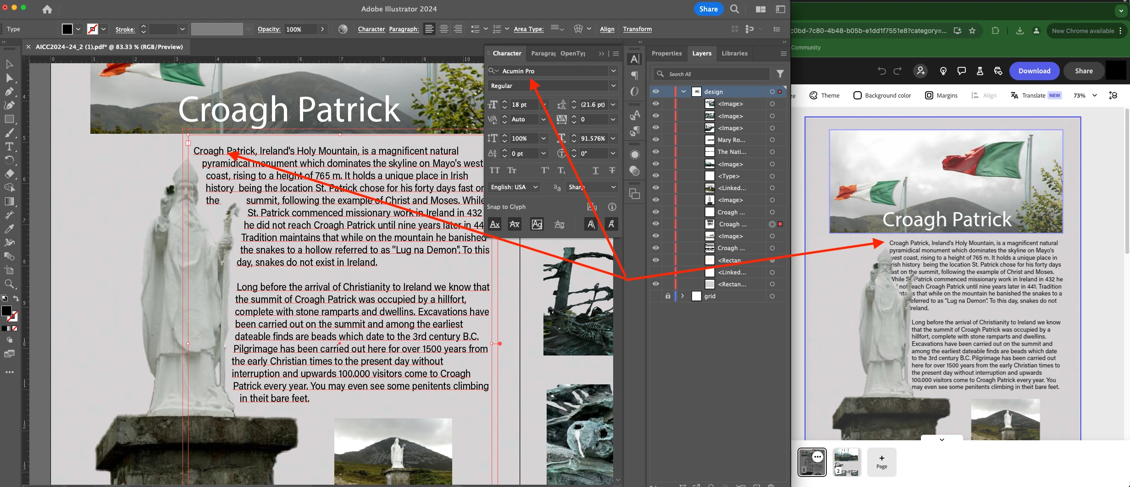Switch to the Libraries tab
1130x487 pixels.
734,53
